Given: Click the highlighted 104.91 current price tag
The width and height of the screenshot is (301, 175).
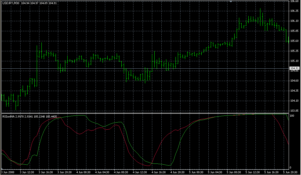Looking at the screenshot, I should pyautogui.click(x=294, y=68).
